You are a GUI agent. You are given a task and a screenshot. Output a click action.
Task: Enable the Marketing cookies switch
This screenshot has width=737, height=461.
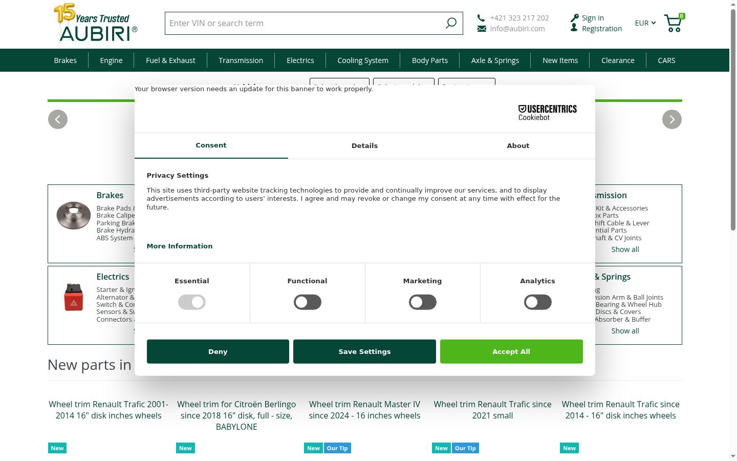pos(423,302)
